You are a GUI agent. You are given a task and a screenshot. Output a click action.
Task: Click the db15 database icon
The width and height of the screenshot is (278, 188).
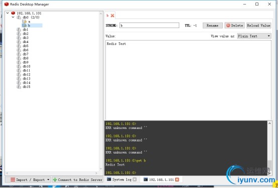pos(19,87)
